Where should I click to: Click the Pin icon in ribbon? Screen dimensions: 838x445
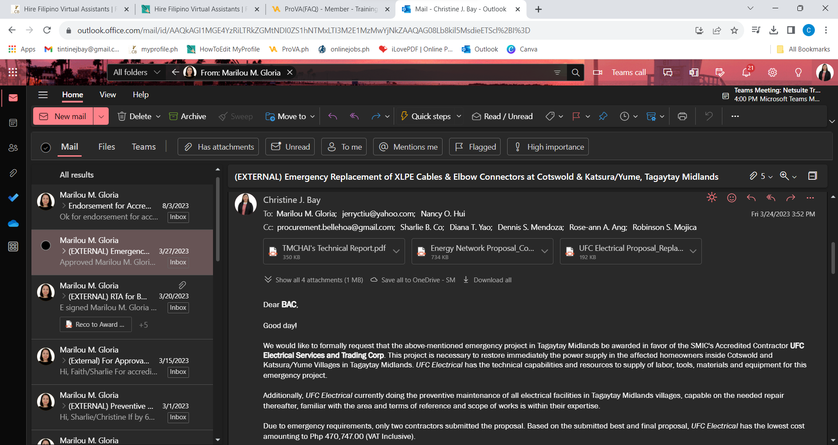pyautogui.click(x=603, y=116)
